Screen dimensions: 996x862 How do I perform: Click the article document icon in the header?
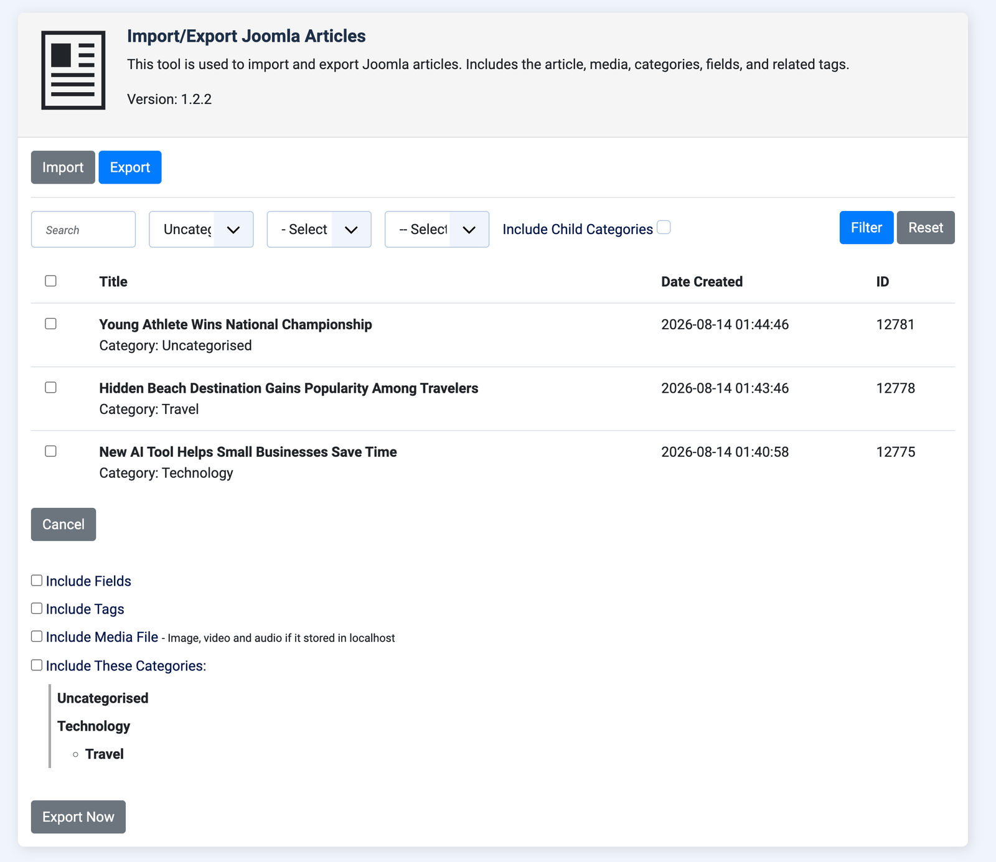73,70
